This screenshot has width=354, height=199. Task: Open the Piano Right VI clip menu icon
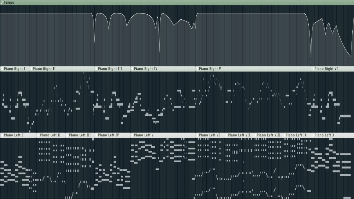313,69
